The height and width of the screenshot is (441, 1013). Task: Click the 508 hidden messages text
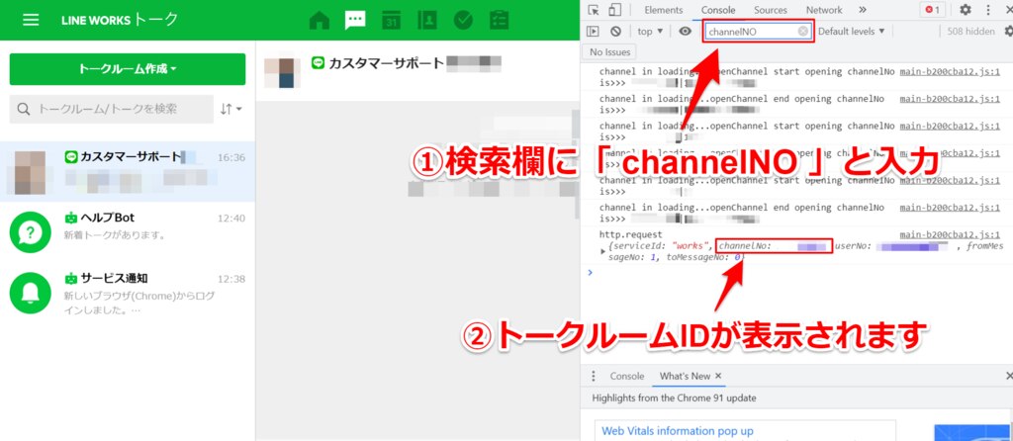point(970,31)
